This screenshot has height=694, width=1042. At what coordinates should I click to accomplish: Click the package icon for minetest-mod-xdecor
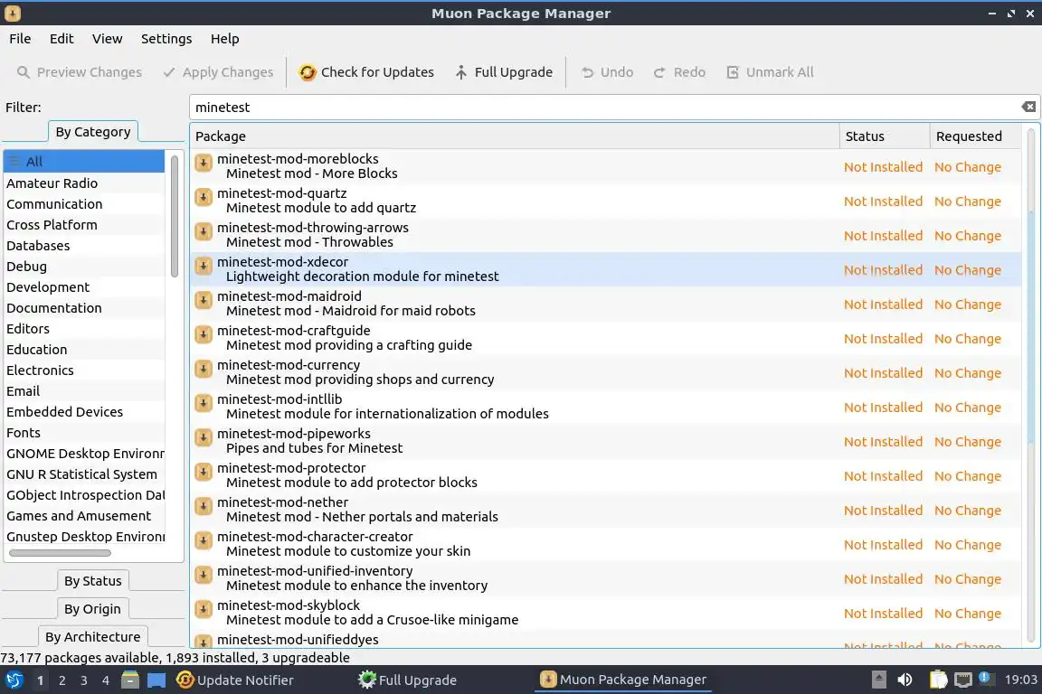coord(204,266)
